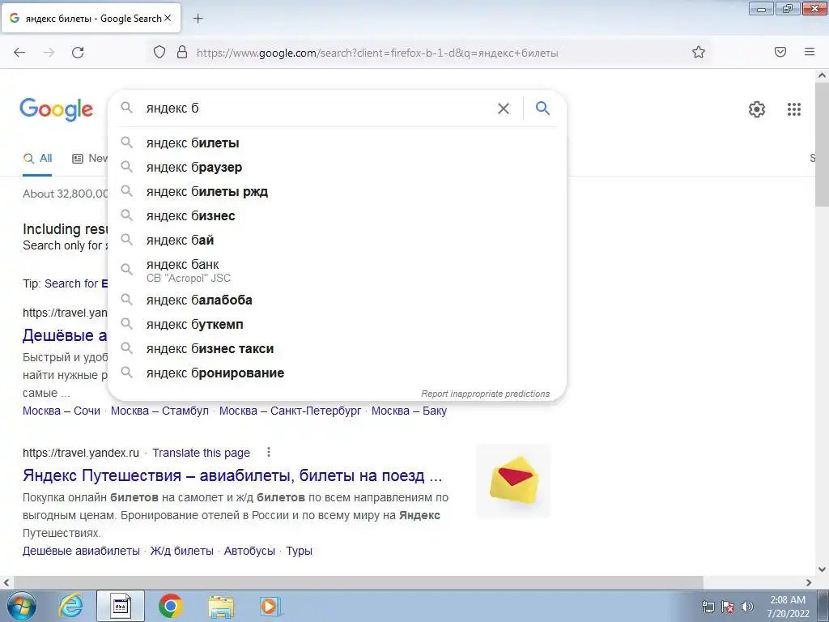Clear the search box text
This screenshot has width=829, height=622.
click(x=504, y=109)
